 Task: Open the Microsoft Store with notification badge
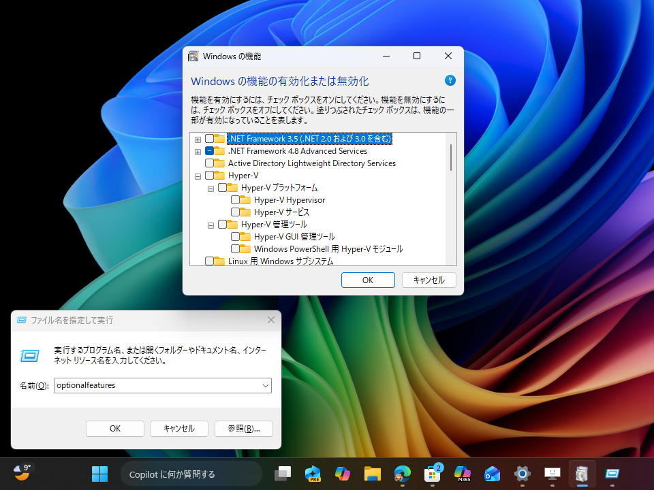tap(432, 474)
